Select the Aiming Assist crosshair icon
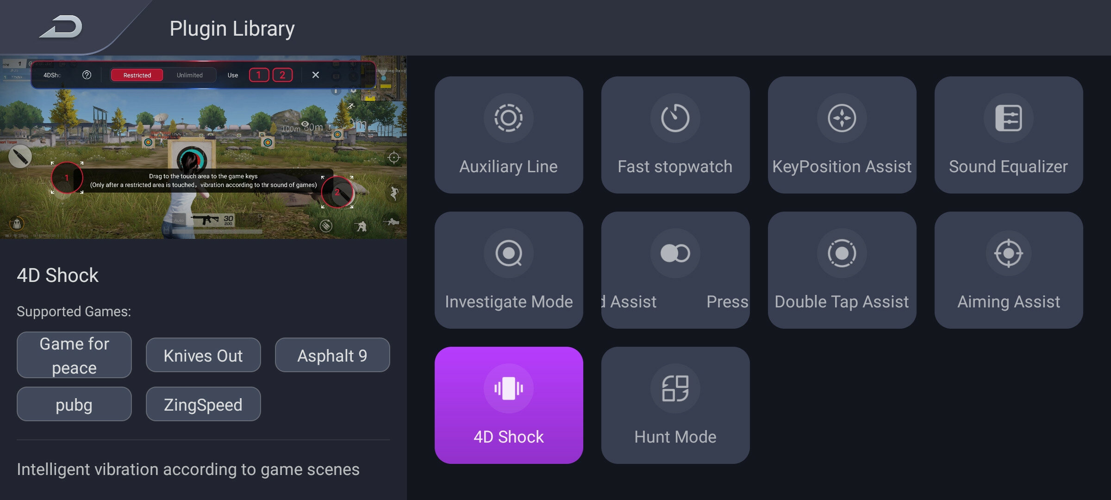The width and height of the screenshot is (1111, 500). point(1008,253)
